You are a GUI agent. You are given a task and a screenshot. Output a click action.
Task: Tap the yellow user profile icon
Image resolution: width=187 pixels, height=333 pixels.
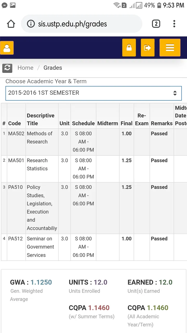pyautogui.click(x=7, y=48)
